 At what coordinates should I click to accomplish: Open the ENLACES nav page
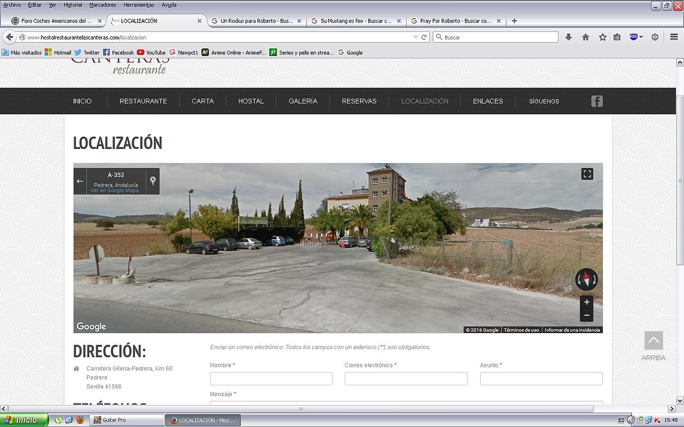488,101
